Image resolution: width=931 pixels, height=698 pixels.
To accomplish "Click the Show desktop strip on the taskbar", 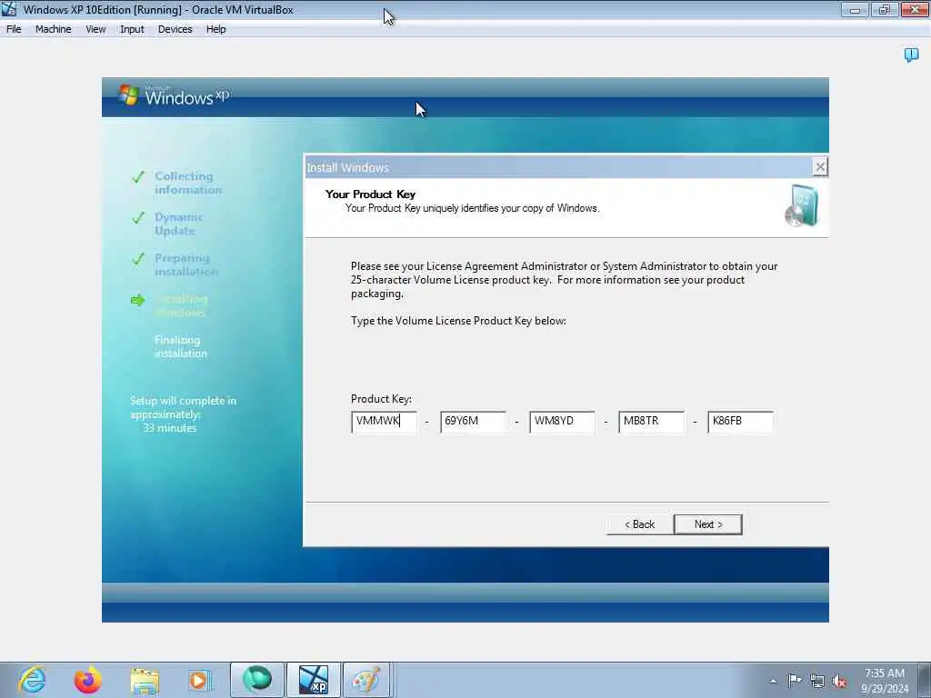I will 925,680.
